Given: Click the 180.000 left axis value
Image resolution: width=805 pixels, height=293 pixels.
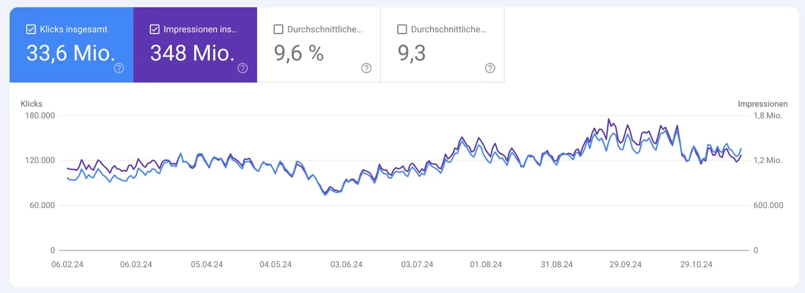Looking at the screenshot, I should [40, 115].
